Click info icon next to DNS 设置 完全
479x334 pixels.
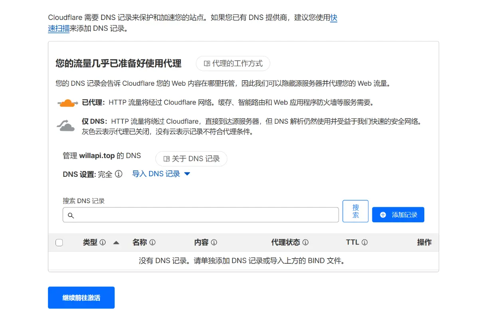pos(119,174)
